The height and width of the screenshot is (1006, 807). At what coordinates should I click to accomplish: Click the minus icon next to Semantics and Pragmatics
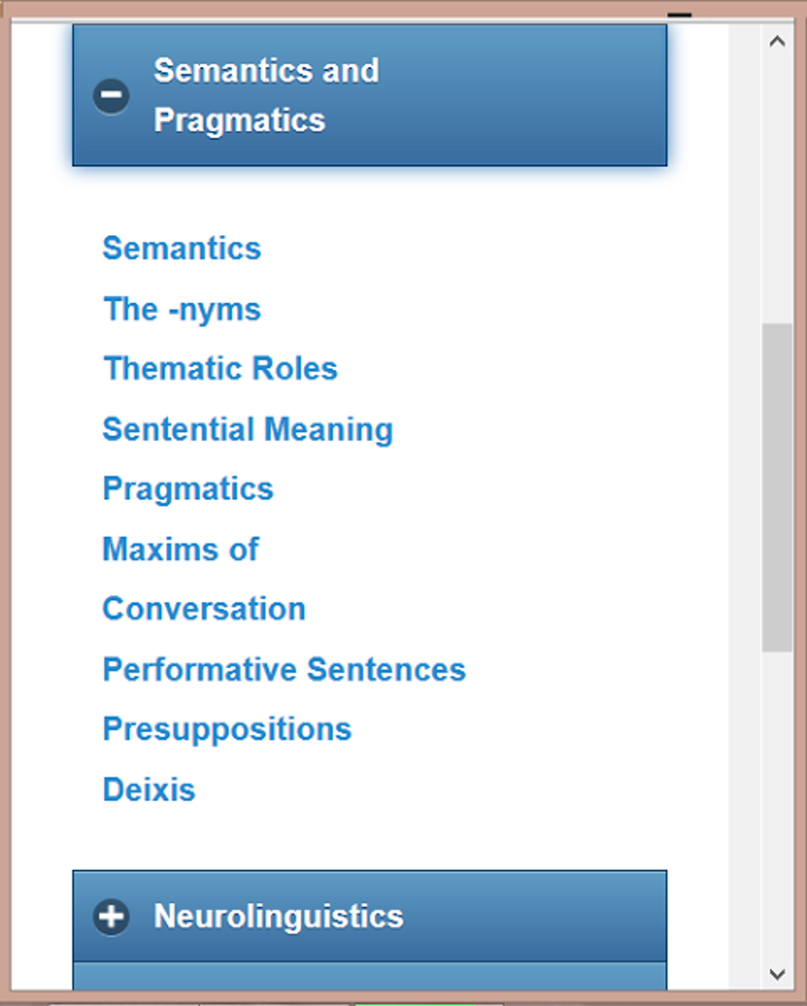pyautogui.click(x=112, y=95)
